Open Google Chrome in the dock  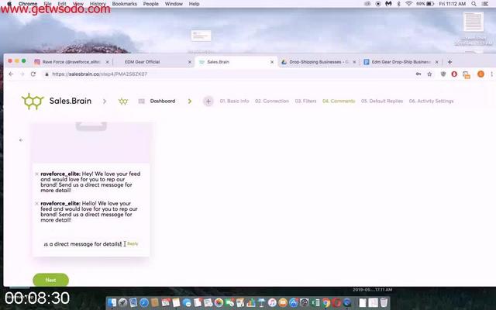pyautogui.click(x=325, y=303)
